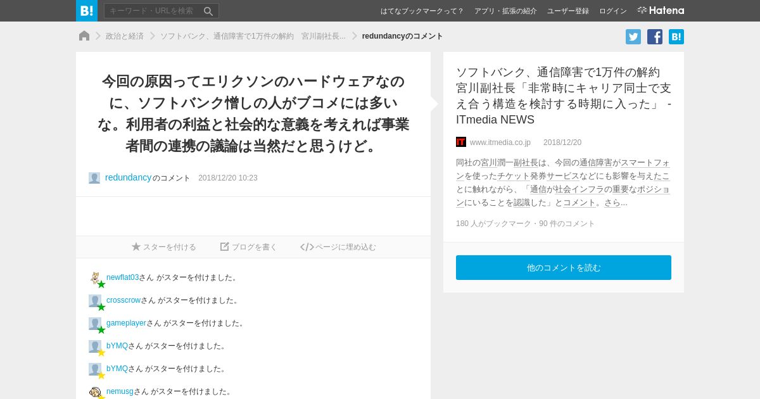760x399 pixels.
Task: Click newflat03's avatar icon
Action: pyautogui.click(x=95, y=278)
